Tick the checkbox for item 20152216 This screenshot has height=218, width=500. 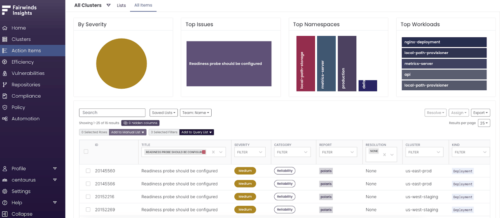88,197
